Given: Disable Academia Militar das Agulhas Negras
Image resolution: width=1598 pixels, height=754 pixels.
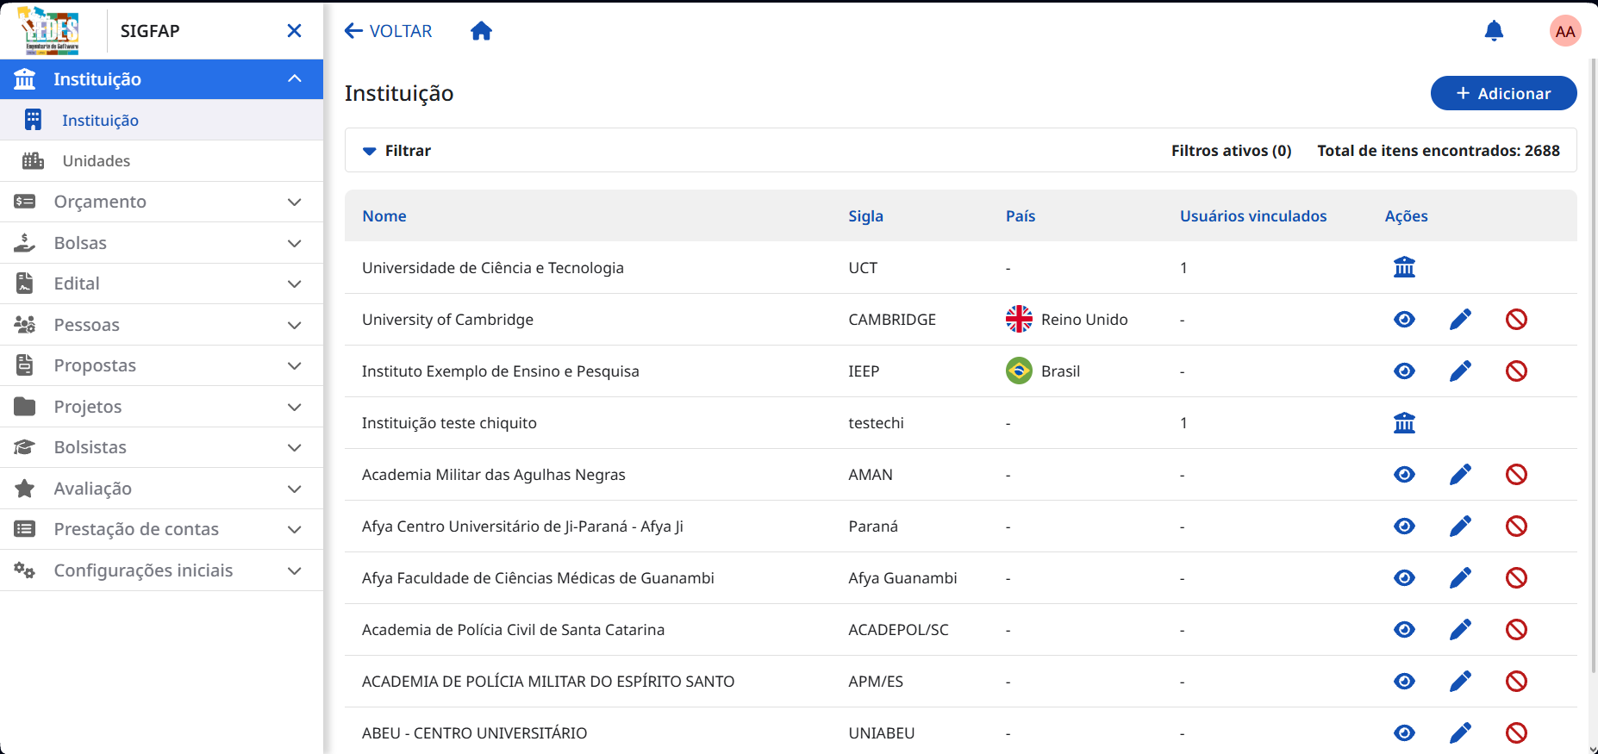Looking at the screenshot, I should coord(1516,474).
